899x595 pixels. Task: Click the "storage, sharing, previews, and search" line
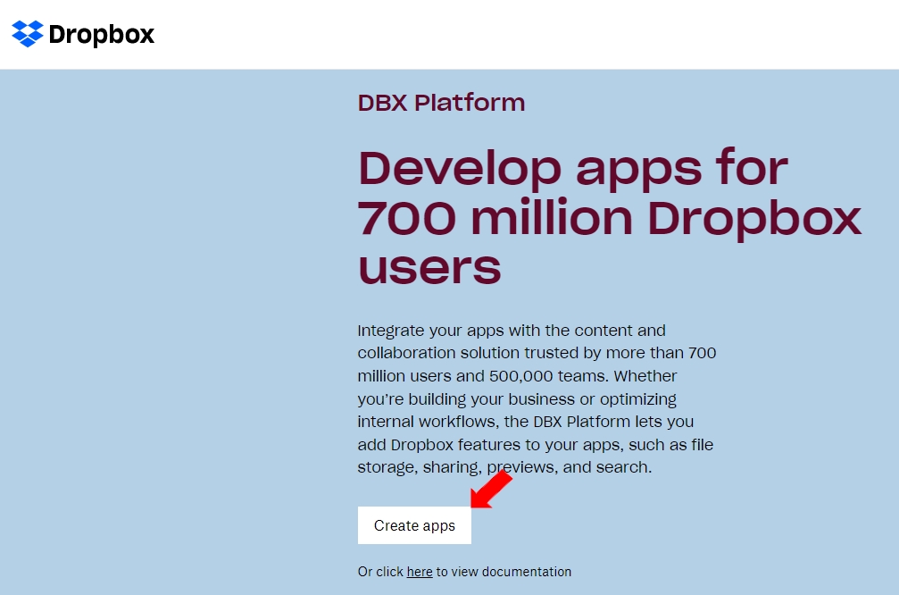[x=504, y=467]
